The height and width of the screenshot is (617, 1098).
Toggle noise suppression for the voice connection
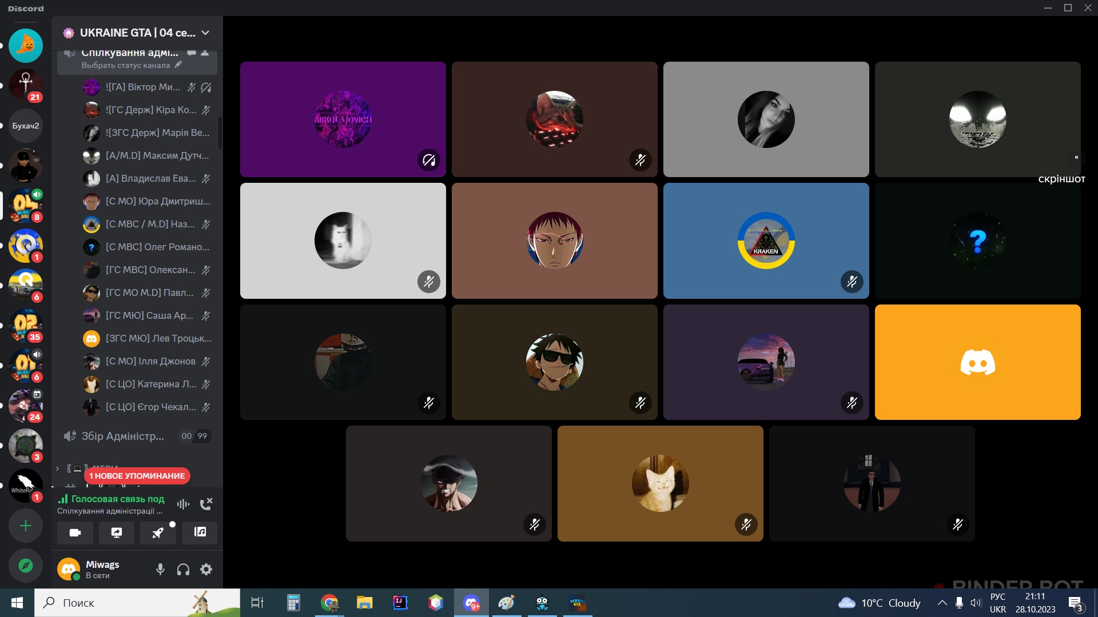click(x=183, y=504)
